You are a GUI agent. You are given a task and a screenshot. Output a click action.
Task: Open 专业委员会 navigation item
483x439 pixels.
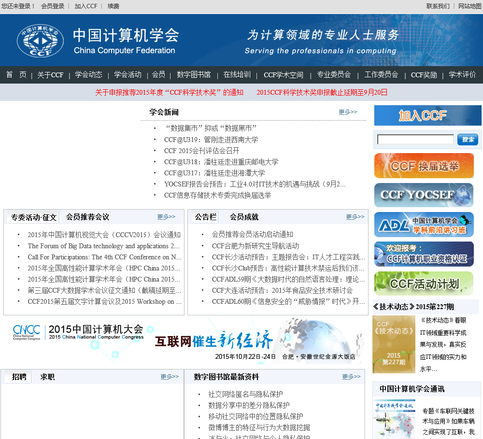334,74
